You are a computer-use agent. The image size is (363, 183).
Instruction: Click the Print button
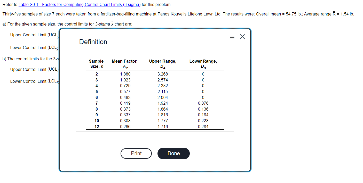tap(136, 153)
